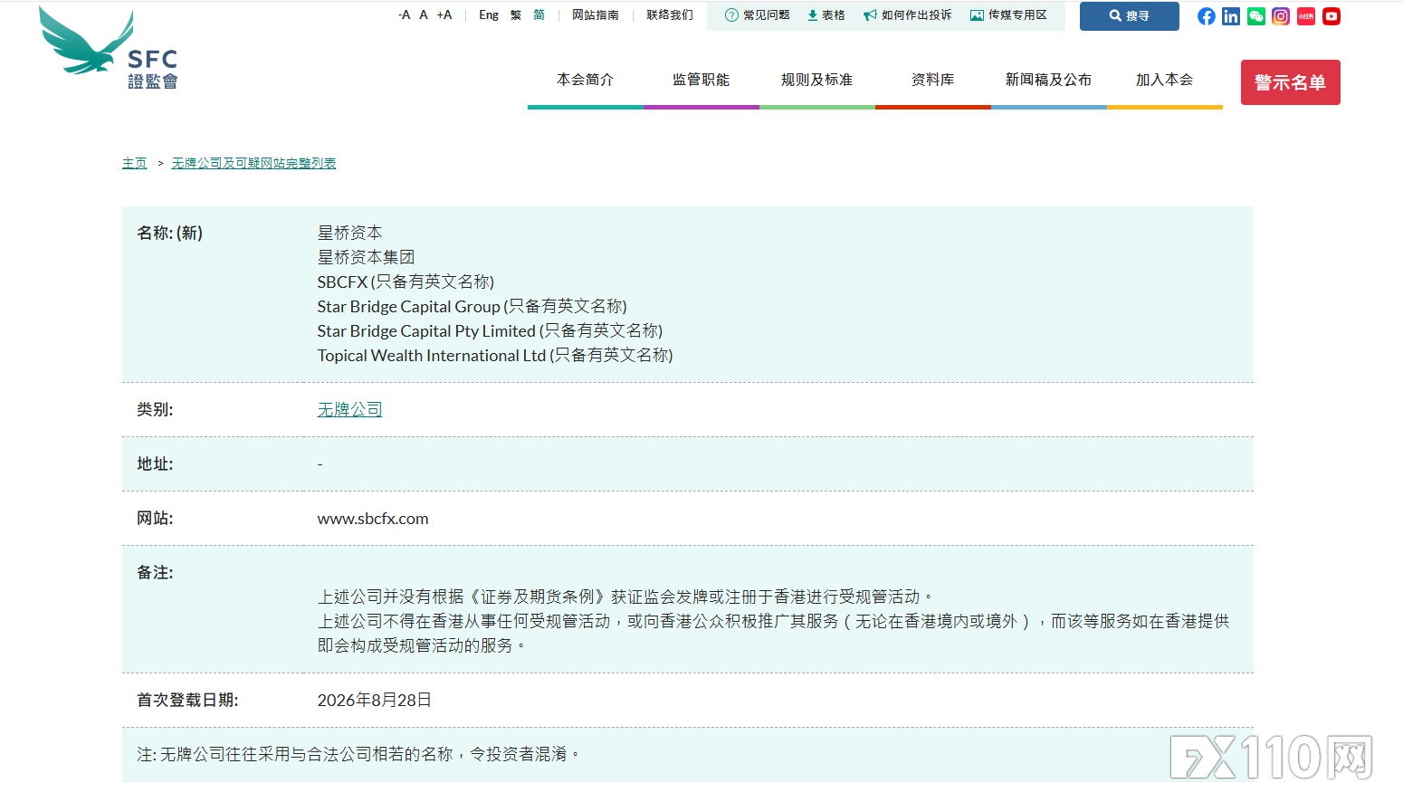Select Topical Wealth International Ltd text

(x=432, y=356)
